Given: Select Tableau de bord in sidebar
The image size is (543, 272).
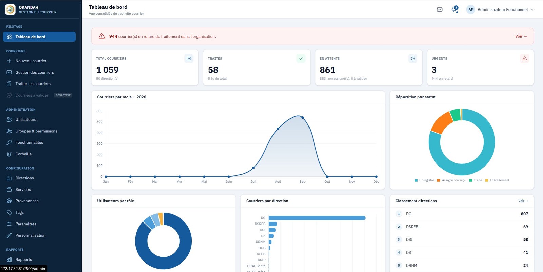Looking at the screenshot, I should coord(39,37).
